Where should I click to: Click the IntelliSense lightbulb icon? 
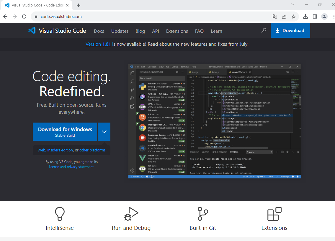(60, 214)
